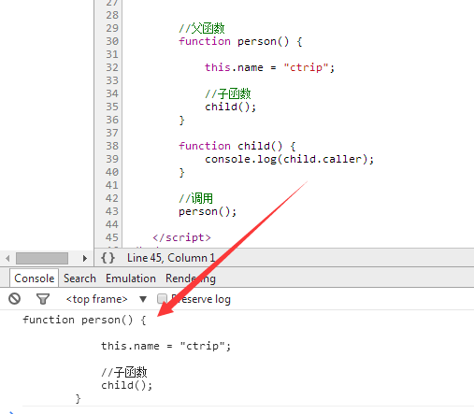
Task: Click console output 'function person() {'
Action: coord(84,320)
